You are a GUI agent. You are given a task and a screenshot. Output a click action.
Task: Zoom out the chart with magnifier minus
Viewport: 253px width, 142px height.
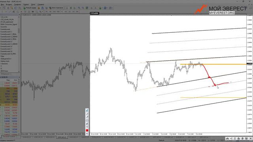(83, 8)
